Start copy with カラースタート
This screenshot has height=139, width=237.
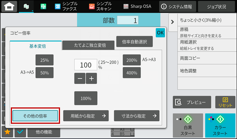coord(220,125)
